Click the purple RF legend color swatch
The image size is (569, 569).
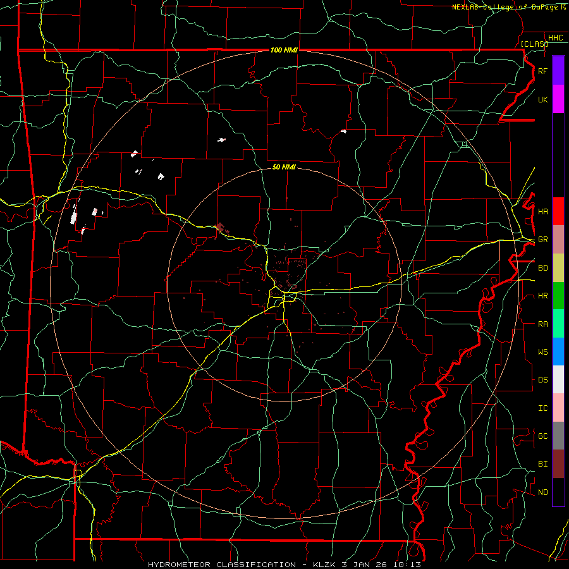point(558,71)
